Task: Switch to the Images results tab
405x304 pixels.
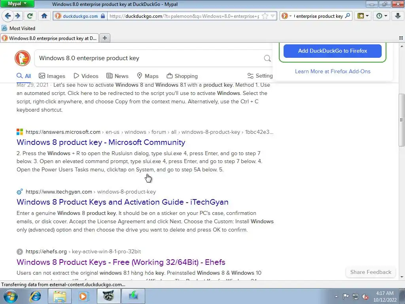Action: 52,76
